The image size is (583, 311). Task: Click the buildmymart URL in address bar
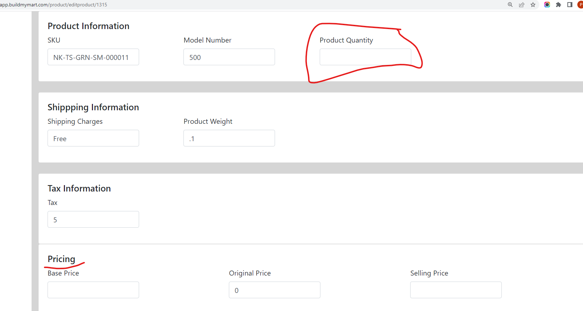pos(54,5)
